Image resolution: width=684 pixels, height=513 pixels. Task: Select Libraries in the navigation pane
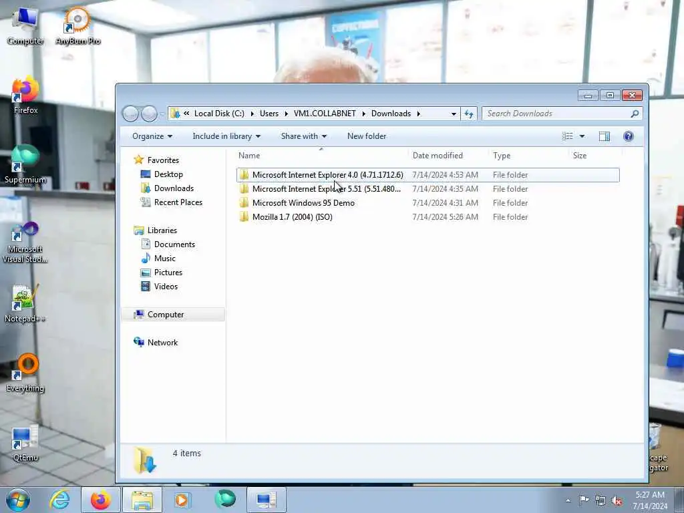click(x=162, y=230)
